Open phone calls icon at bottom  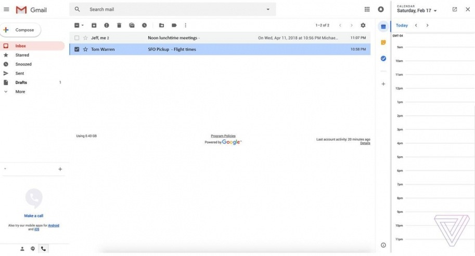tap(43, 249)
